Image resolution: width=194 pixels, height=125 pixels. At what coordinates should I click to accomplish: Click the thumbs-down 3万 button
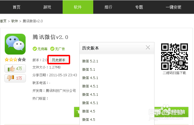(15, 78)
